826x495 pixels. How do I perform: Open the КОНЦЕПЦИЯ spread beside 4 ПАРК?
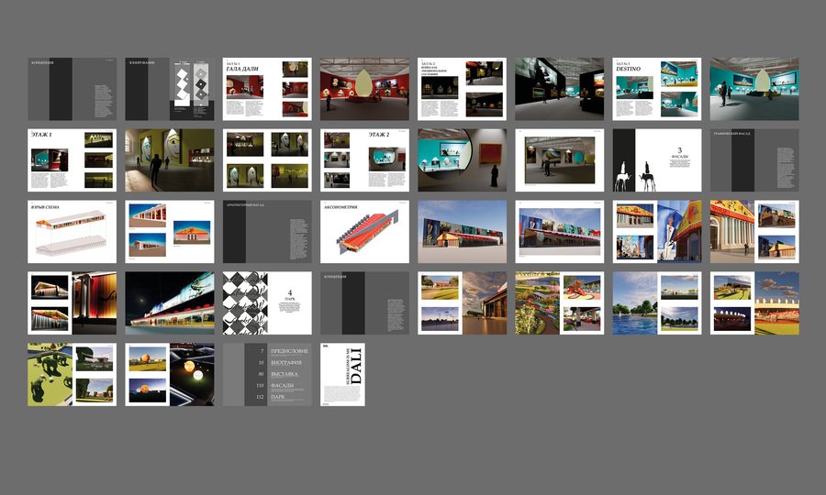364,303
